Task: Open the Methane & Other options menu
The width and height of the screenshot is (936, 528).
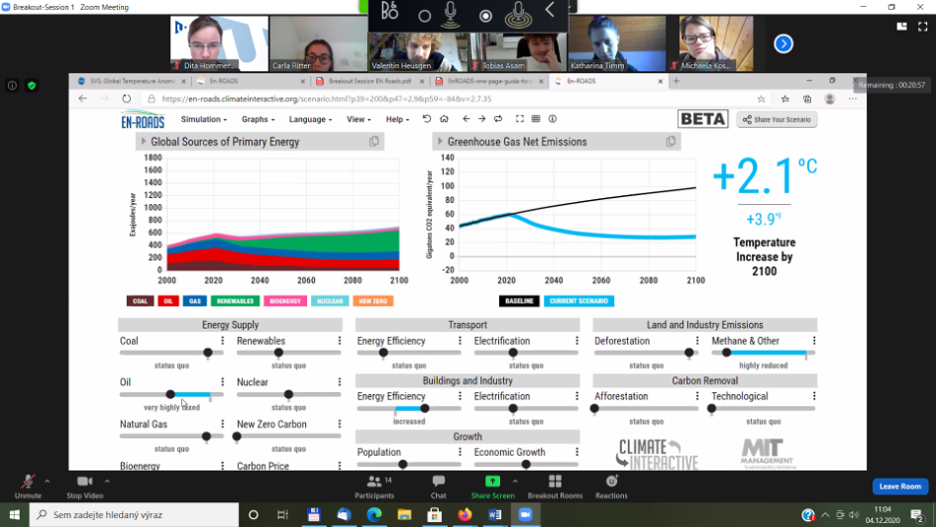Action: [x=814, y=341]
